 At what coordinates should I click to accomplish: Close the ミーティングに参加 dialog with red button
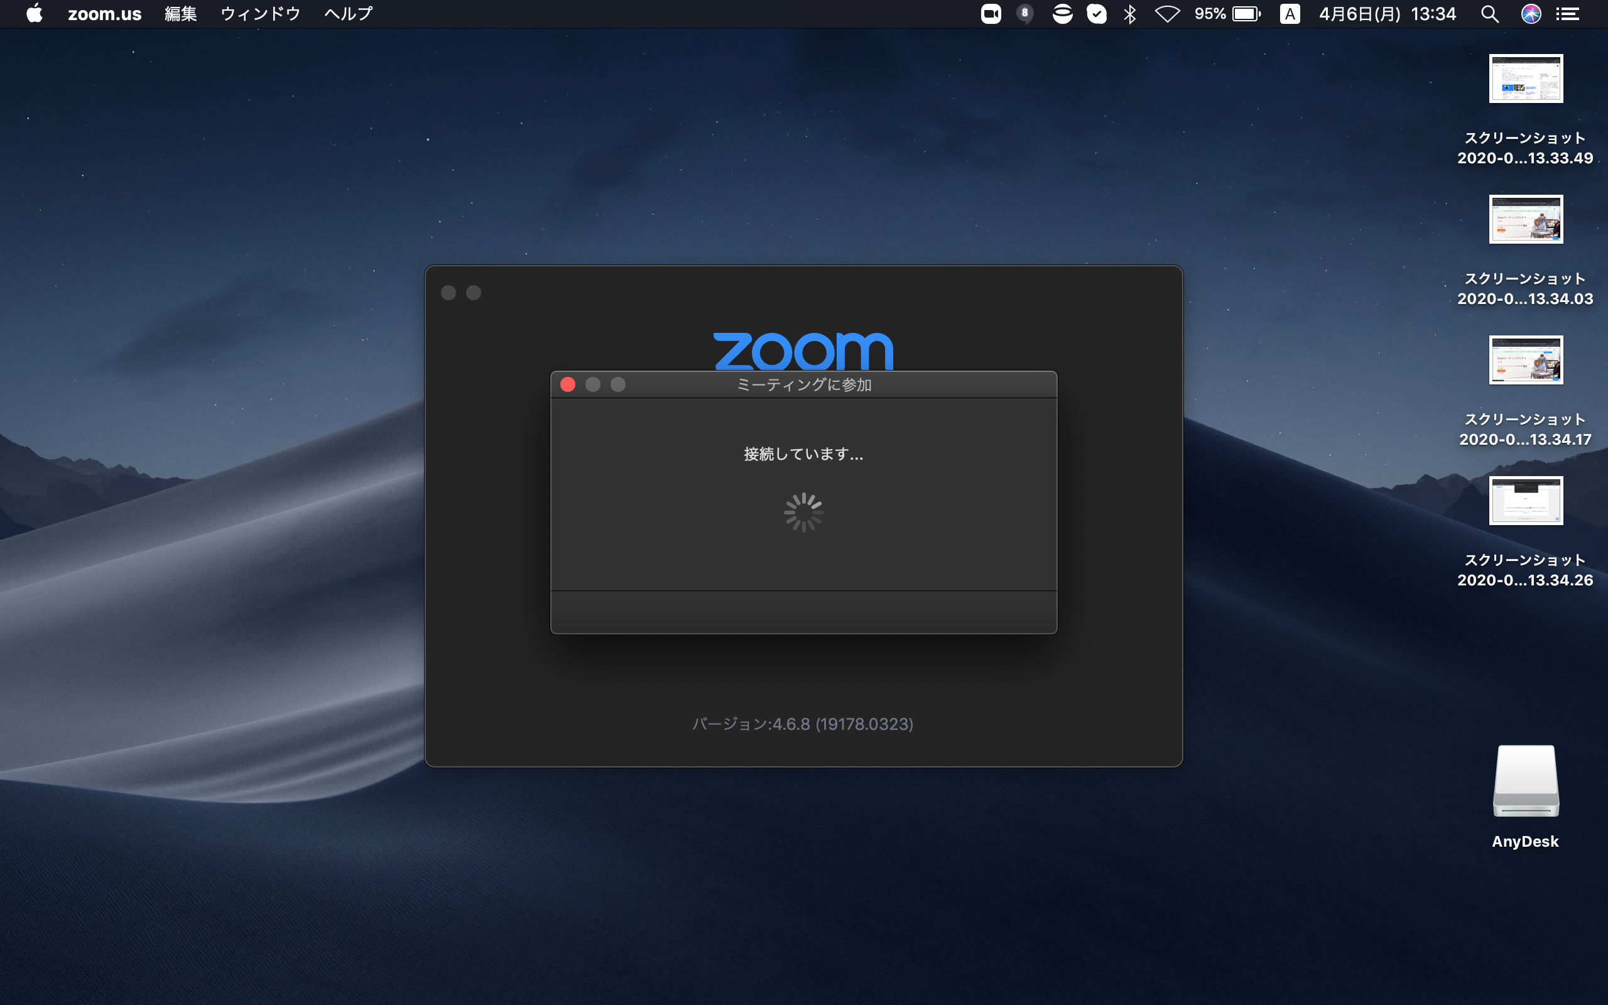(x=567, y=384)
